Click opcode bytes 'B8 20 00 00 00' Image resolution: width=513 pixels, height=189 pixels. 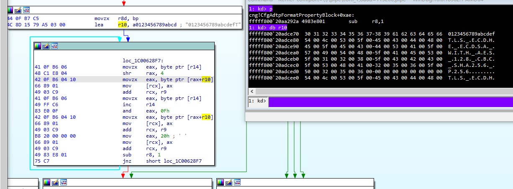56,136
